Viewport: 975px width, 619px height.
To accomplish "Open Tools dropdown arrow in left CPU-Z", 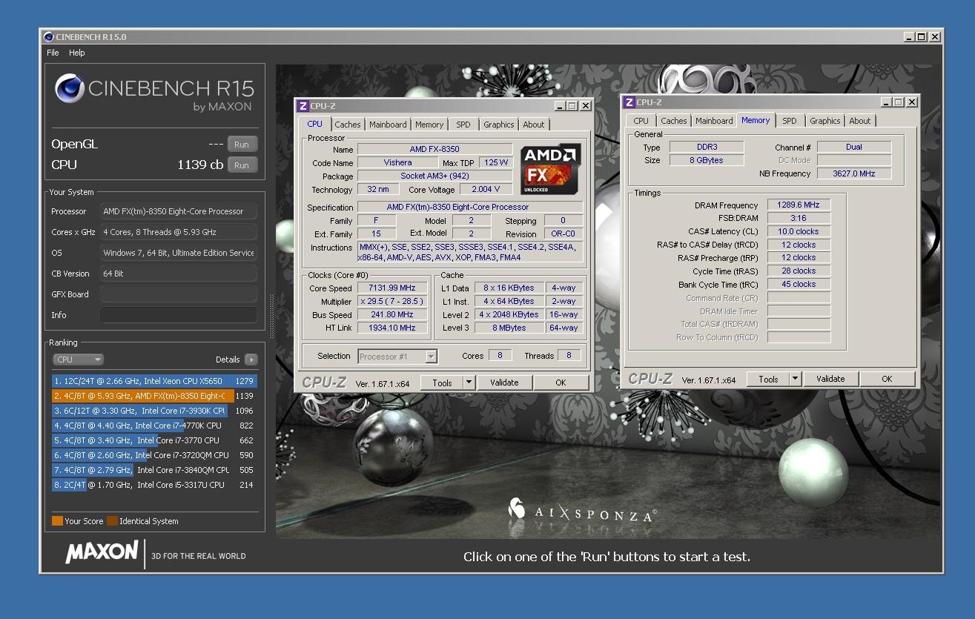I will click(x=469, y=383).
